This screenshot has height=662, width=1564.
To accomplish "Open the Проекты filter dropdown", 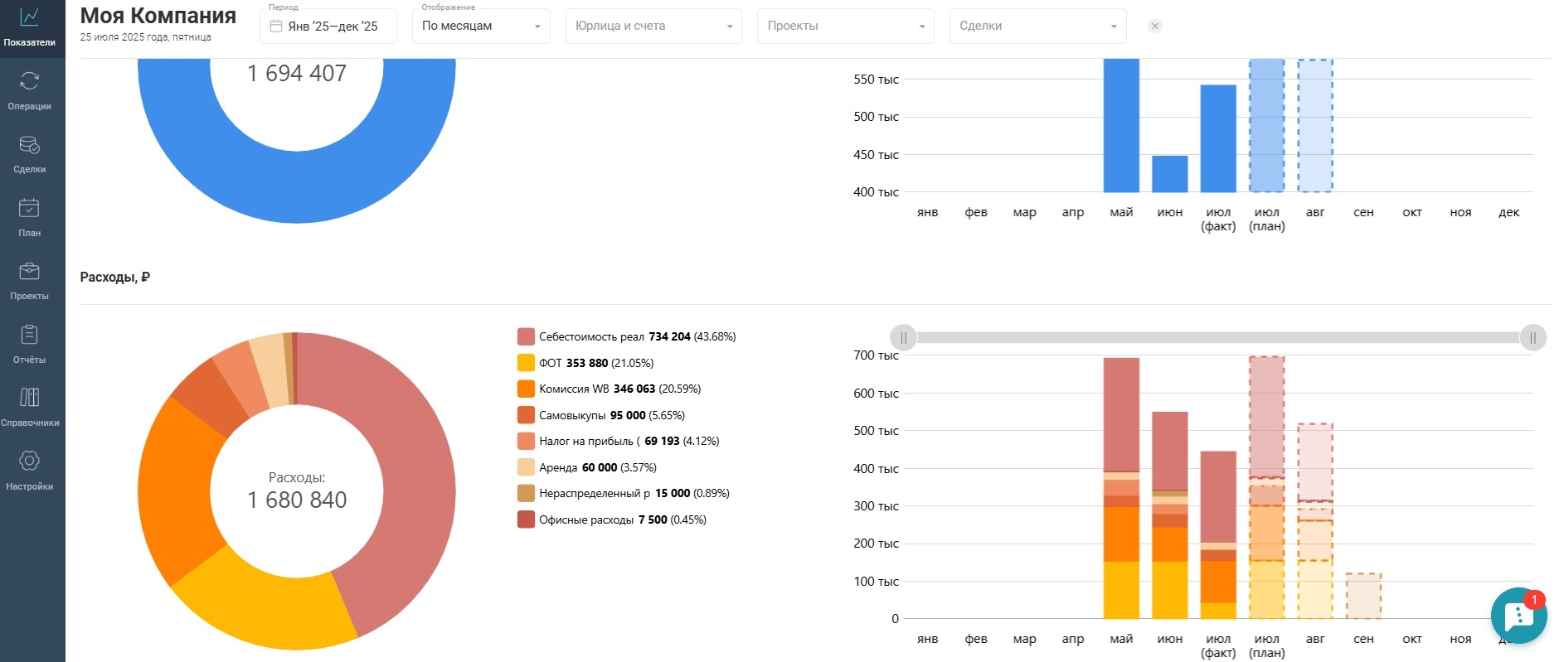I will point(845,27).
